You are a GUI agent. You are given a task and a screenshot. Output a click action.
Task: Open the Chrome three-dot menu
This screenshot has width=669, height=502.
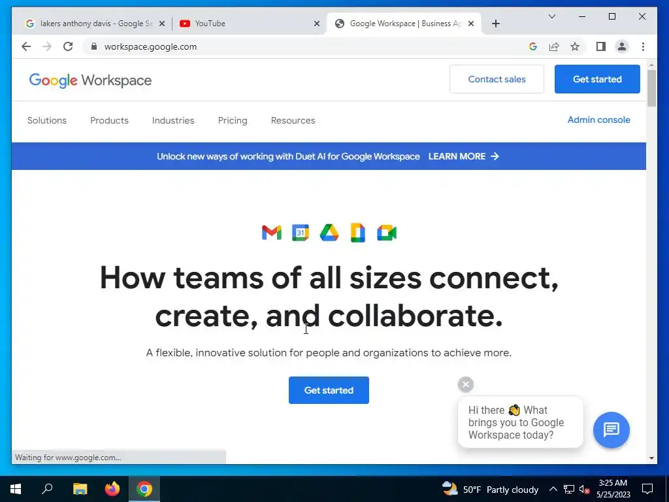point(643,46)
